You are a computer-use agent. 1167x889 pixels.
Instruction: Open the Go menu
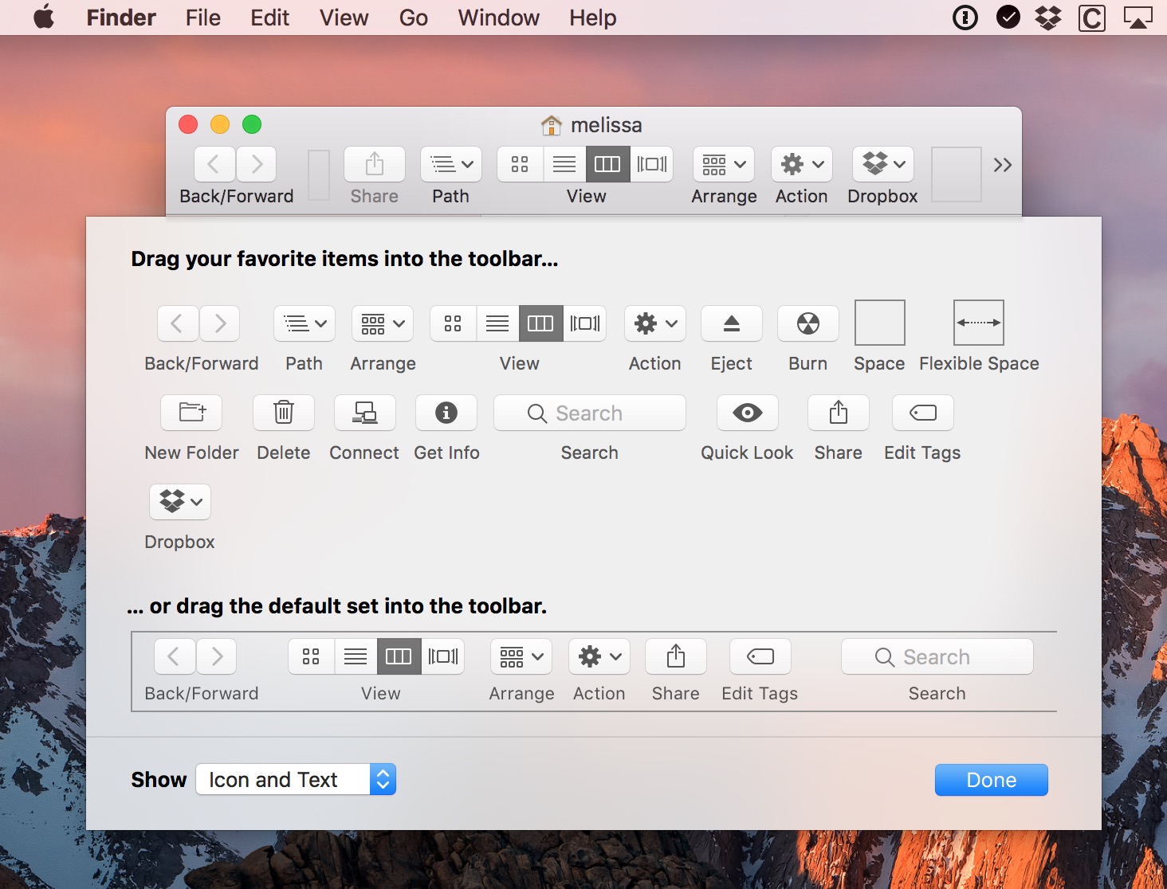[413, 18]
